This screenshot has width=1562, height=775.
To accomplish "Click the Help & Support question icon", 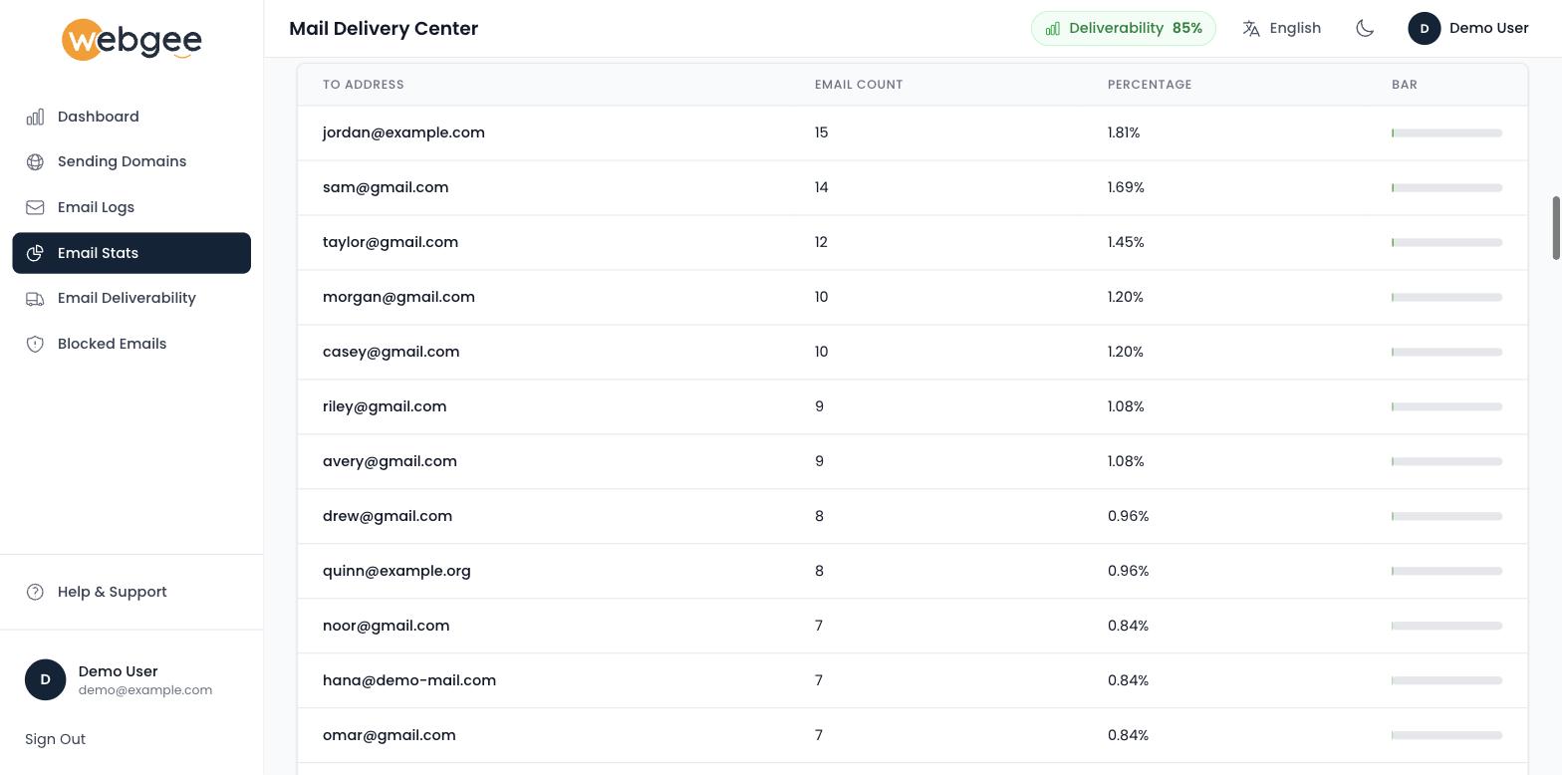I will pos(35,592).
